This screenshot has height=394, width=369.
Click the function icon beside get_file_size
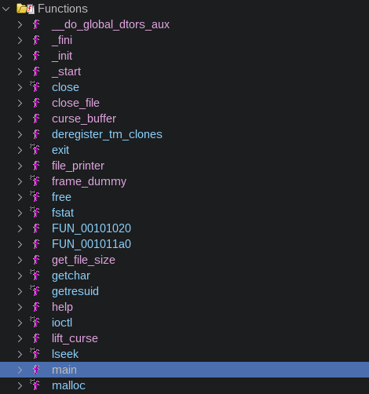[x=36, y=260]
